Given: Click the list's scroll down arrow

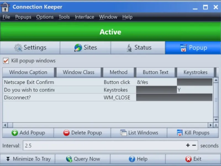Looking at the screenshot, I should click(216, 120).
